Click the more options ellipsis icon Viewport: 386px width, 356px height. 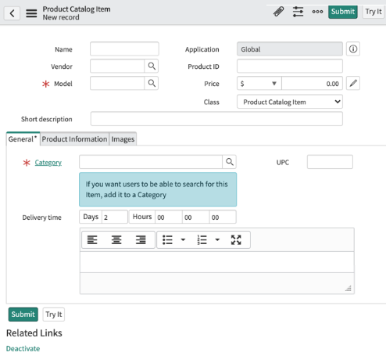coord(317,12)
